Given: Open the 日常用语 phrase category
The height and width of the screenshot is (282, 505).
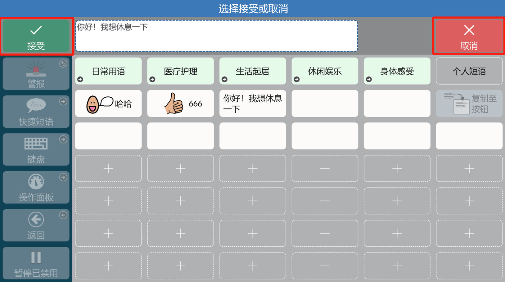Looking at the screenshot, I should [x=108, y=71].
